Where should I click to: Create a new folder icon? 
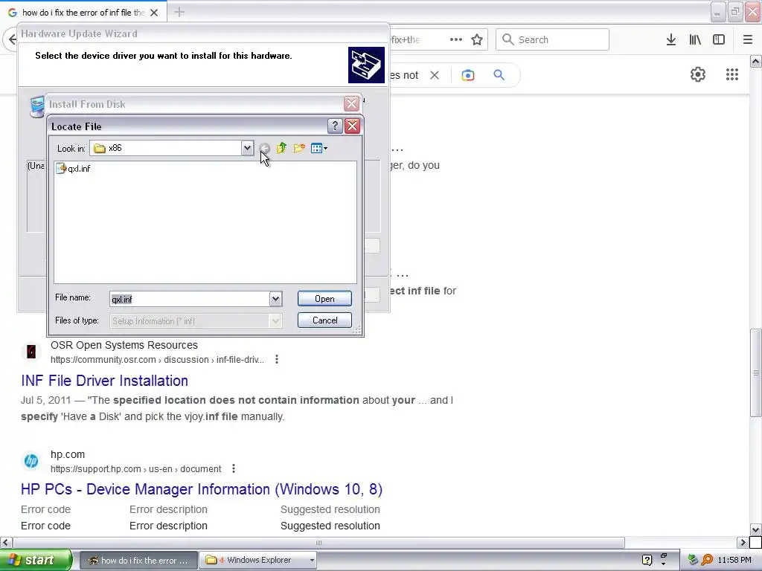coord(299,148)
